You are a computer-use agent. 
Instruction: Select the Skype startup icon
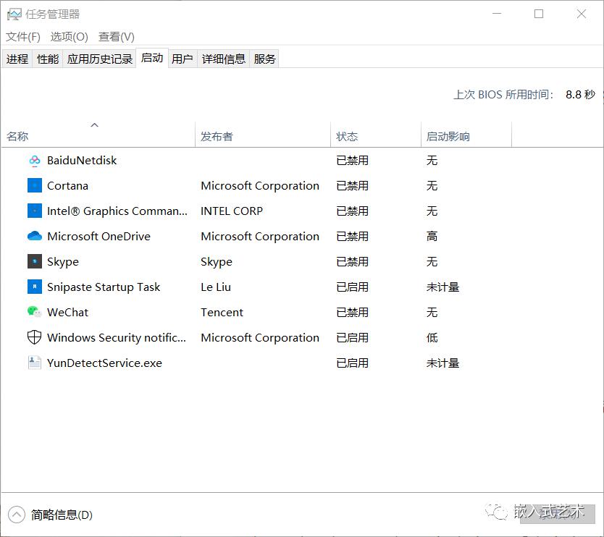click(x=35, y=262)
